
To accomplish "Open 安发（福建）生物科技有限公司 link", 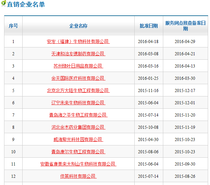I will click(x=78, y=41).
